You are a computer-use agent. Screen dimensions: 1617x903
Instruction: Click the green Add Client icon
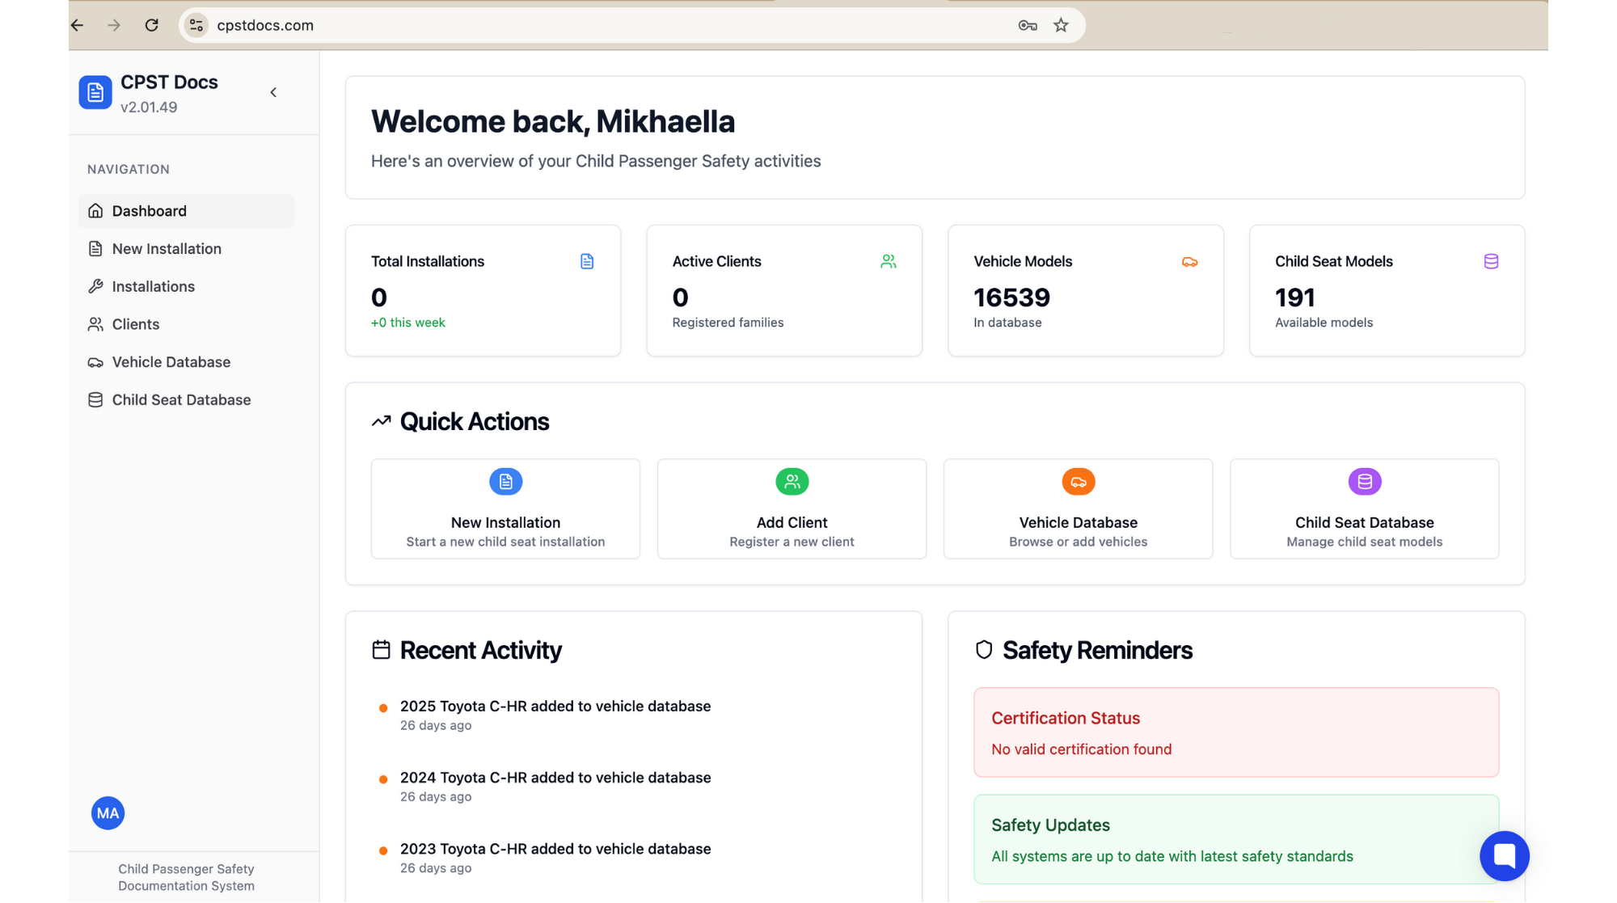[792, 482]
